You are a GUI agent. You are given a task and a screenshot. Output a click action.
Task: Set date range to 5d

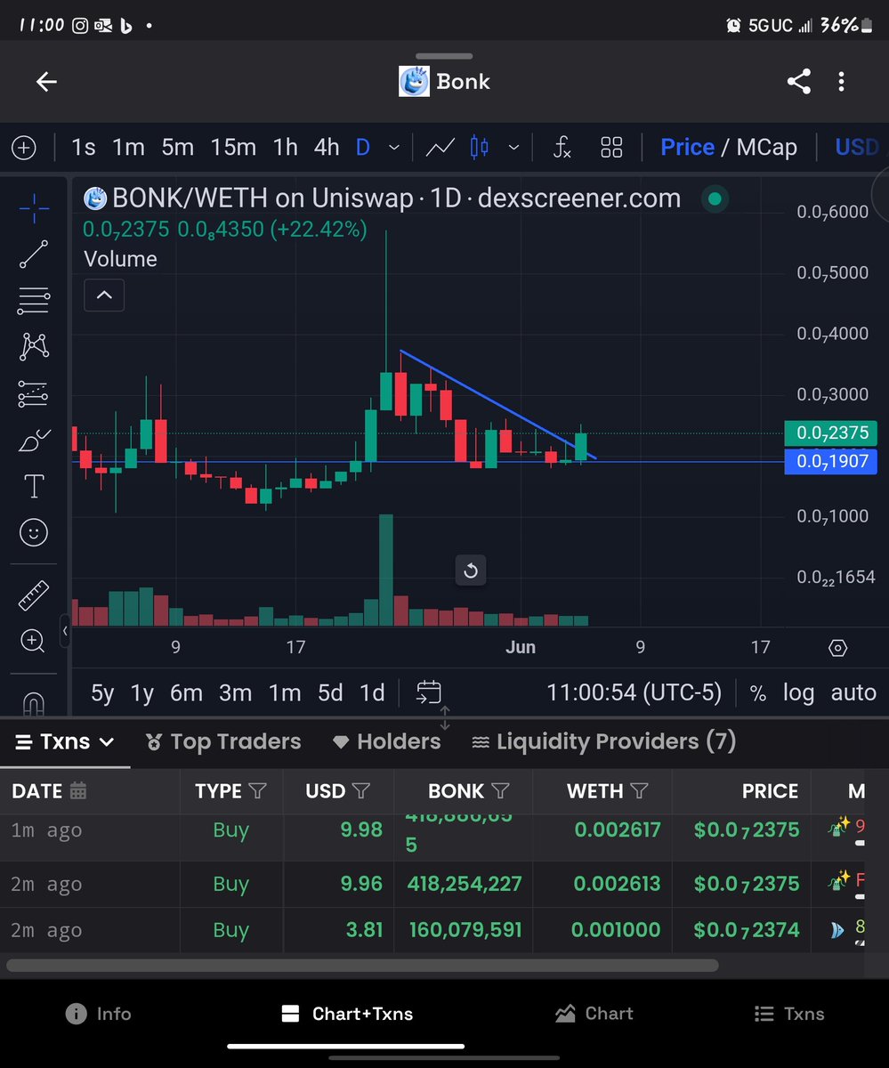pos(330,693)
